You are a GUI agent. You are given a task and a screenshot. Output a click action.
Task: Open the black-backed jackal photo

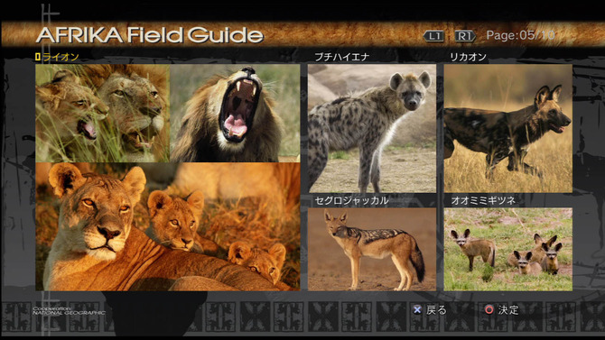[372, 249]
